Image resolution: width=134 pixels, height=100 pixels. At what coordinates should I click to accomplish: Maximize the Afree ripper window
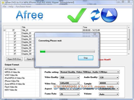point(123,2)
